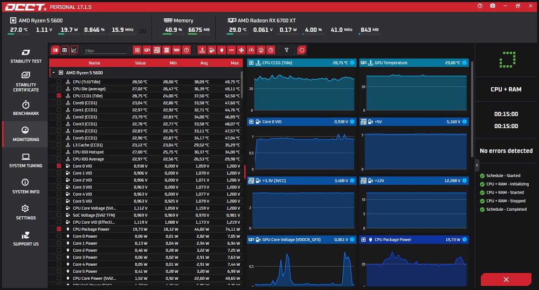The height and width of the screenshot is (290, 539).
Task: Open the System Tuning section
Action: click(26, 160)
